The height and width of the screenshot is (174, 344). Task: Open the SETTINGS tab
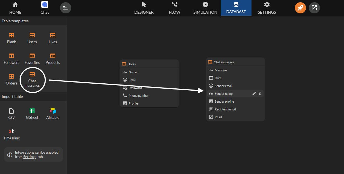[267, 8]
